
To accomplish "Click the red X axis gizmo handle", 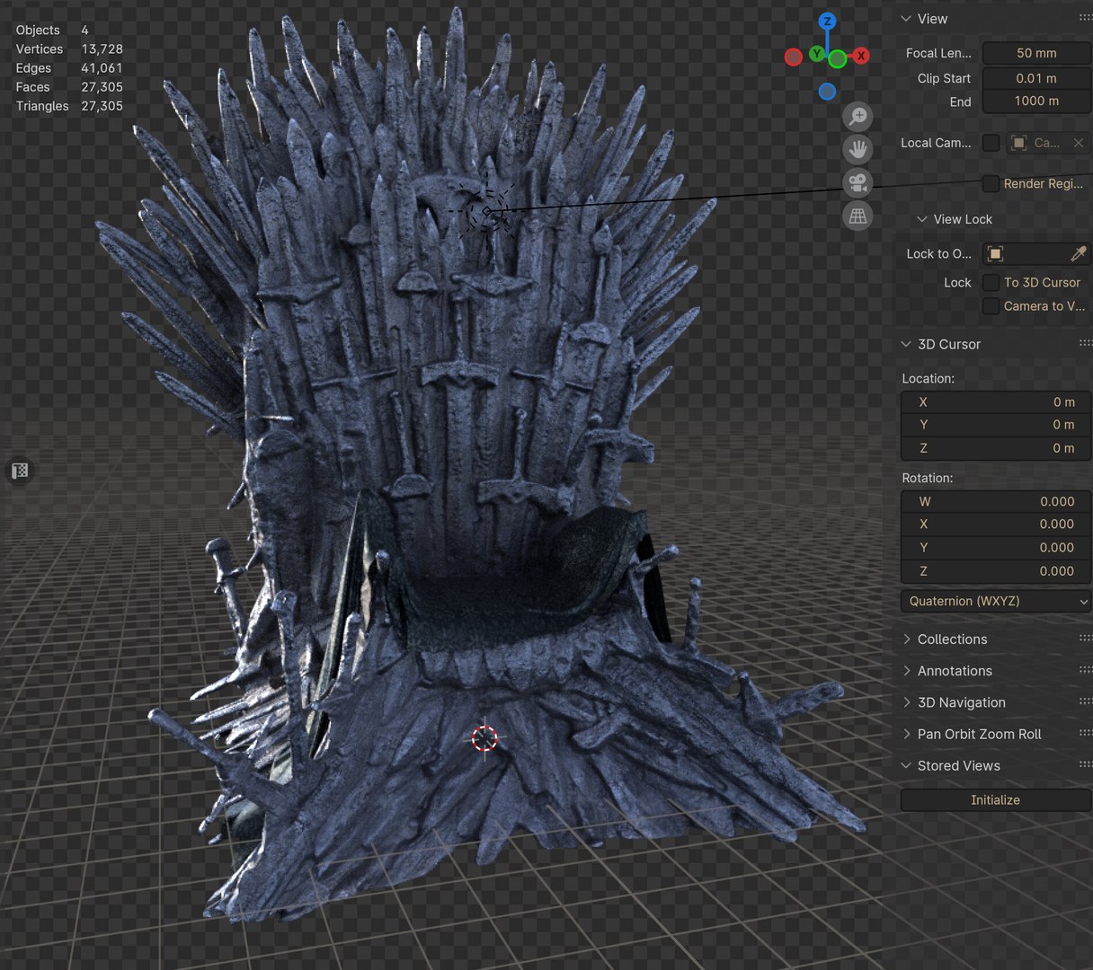I will pyautogui.click(x=860, y=56).
